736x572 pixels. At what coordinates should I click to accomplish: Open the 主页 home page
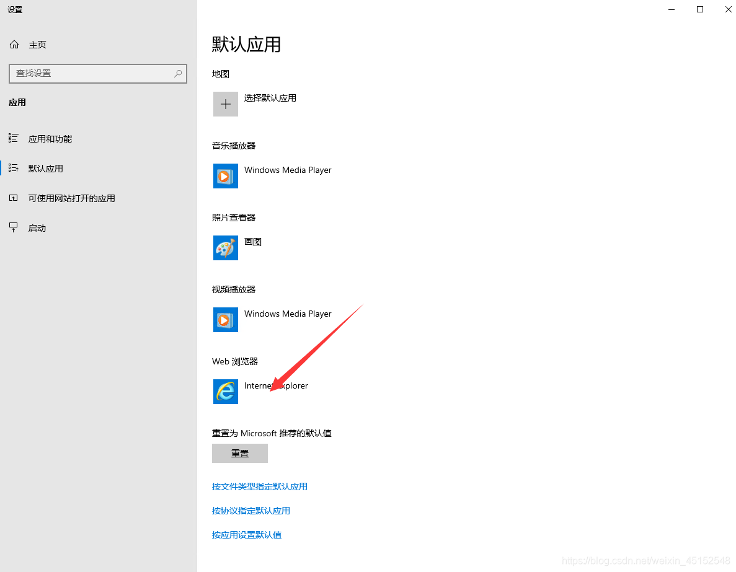38,45
